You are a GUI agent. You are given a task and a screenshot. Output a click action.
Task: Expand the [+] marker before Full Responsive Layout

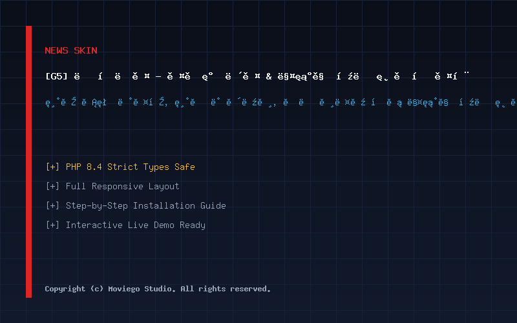[x=52, y=186]
